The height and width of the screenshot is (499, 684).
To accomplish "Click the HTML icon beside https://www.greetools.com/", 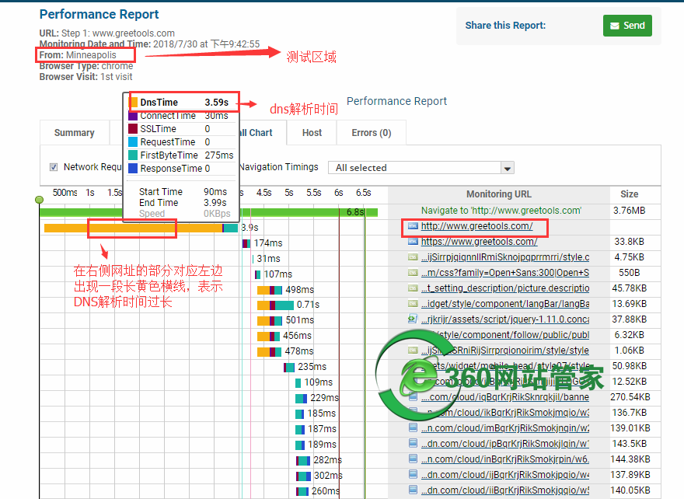I will [x=413, y=242].
